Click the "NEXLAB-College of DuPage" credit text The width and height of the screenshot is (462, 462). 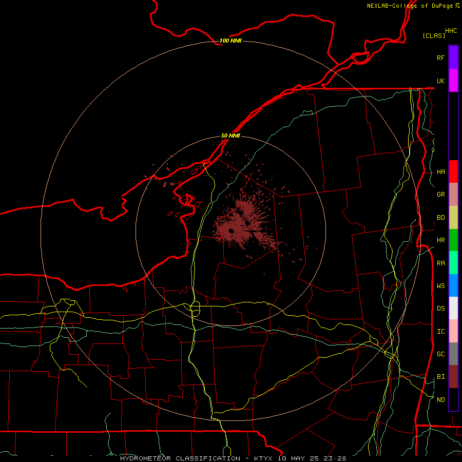point(410,6)
